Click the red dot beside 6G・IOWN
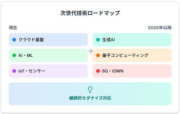This screenshot has width=180, height=114. (x=98, y=71)
